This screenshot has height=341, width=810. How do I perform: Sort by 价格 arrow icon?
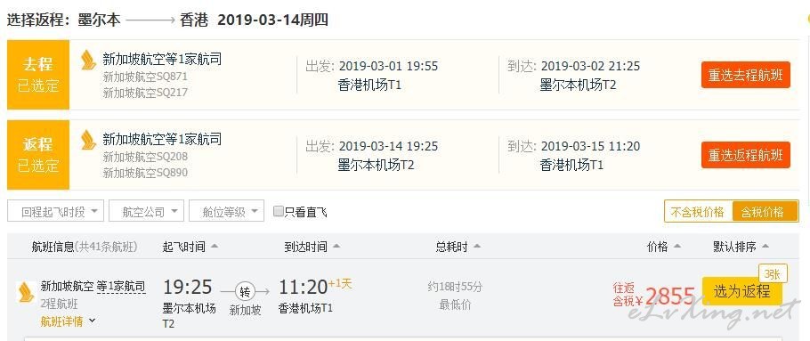tap(676, 247)
